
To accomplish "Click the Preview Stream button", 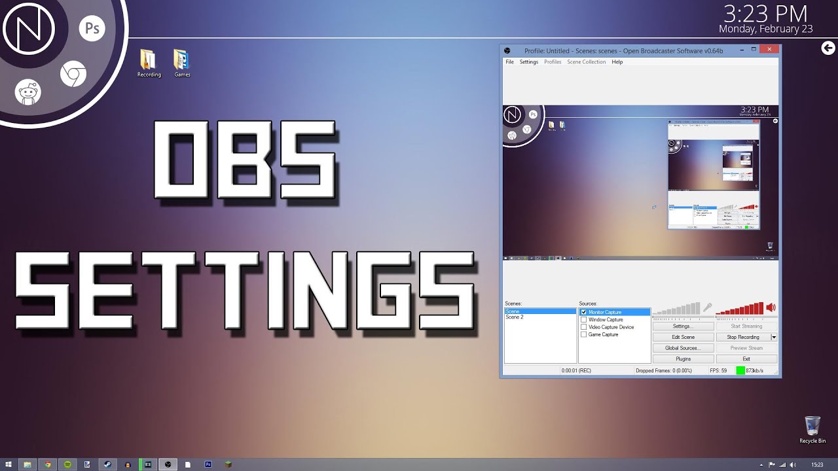I will [746, 348].
